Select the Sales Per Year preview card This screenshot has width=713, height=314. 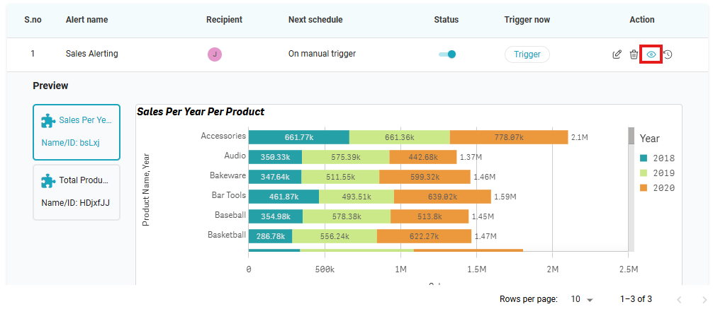pos(77,132)
